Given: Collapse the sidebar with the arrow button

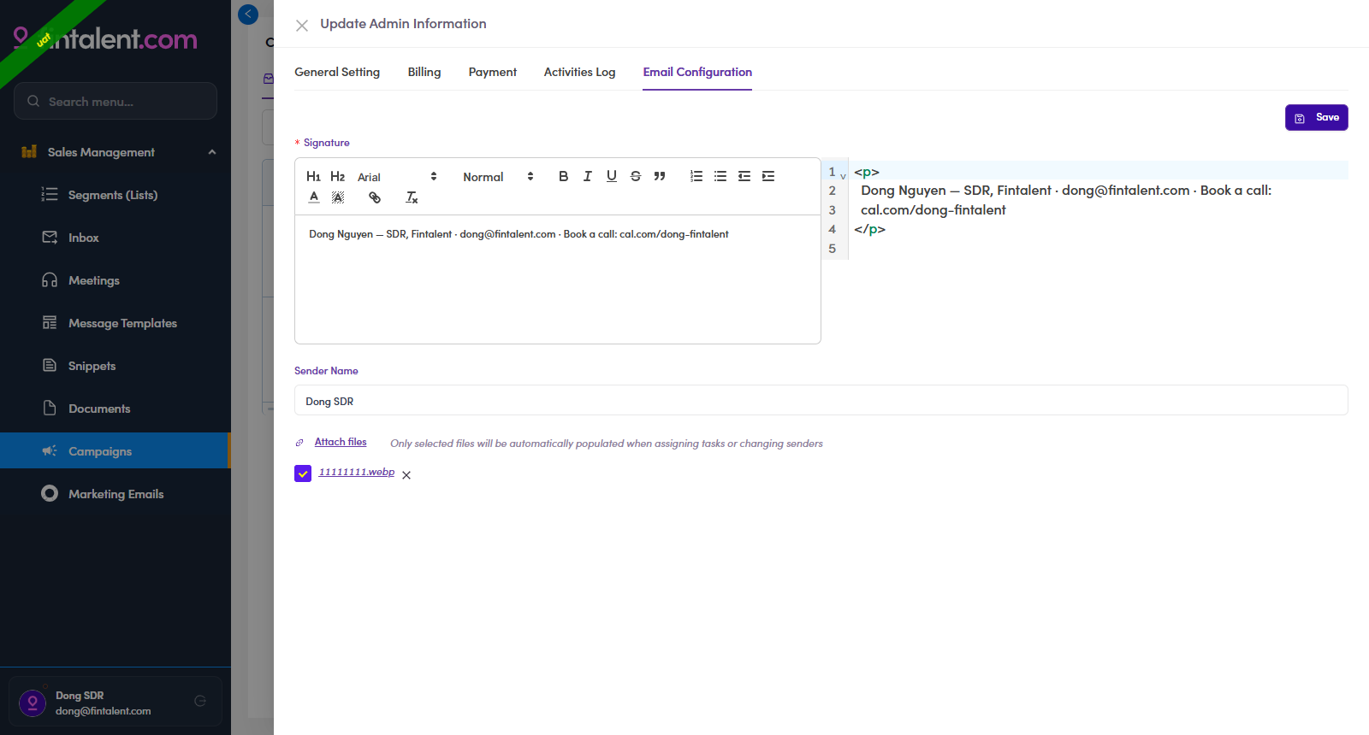Looking at the screenshot, I should point(248,15).
